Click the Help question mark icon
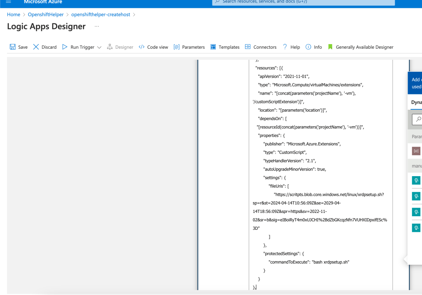Screen dimensions: 422x295 [x=285, y=47]
